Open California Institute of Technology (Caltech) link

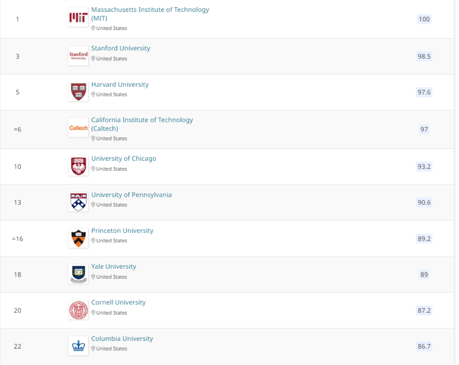pos(142,124)
